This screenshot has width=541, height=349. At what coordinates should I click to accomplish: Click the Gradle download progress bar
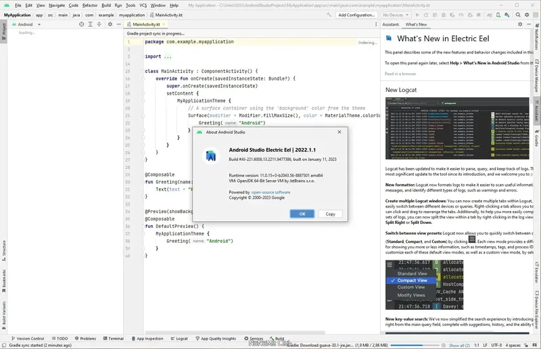(x=415, y=345)
